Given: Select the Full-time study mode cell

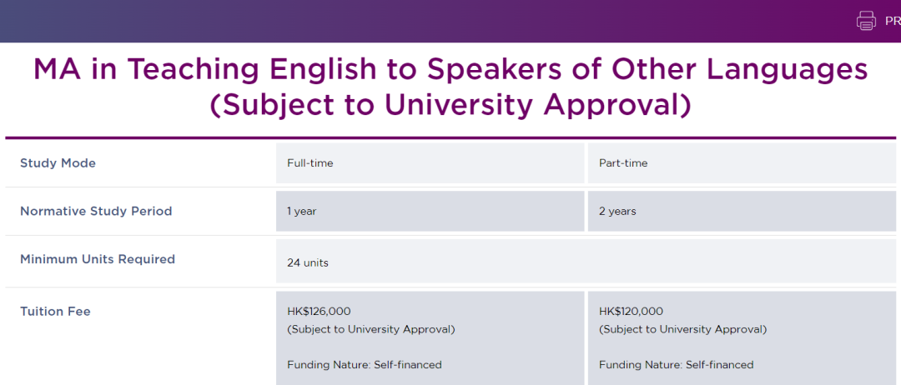Looking at the screenshot, I should click(x=310, y=163).
